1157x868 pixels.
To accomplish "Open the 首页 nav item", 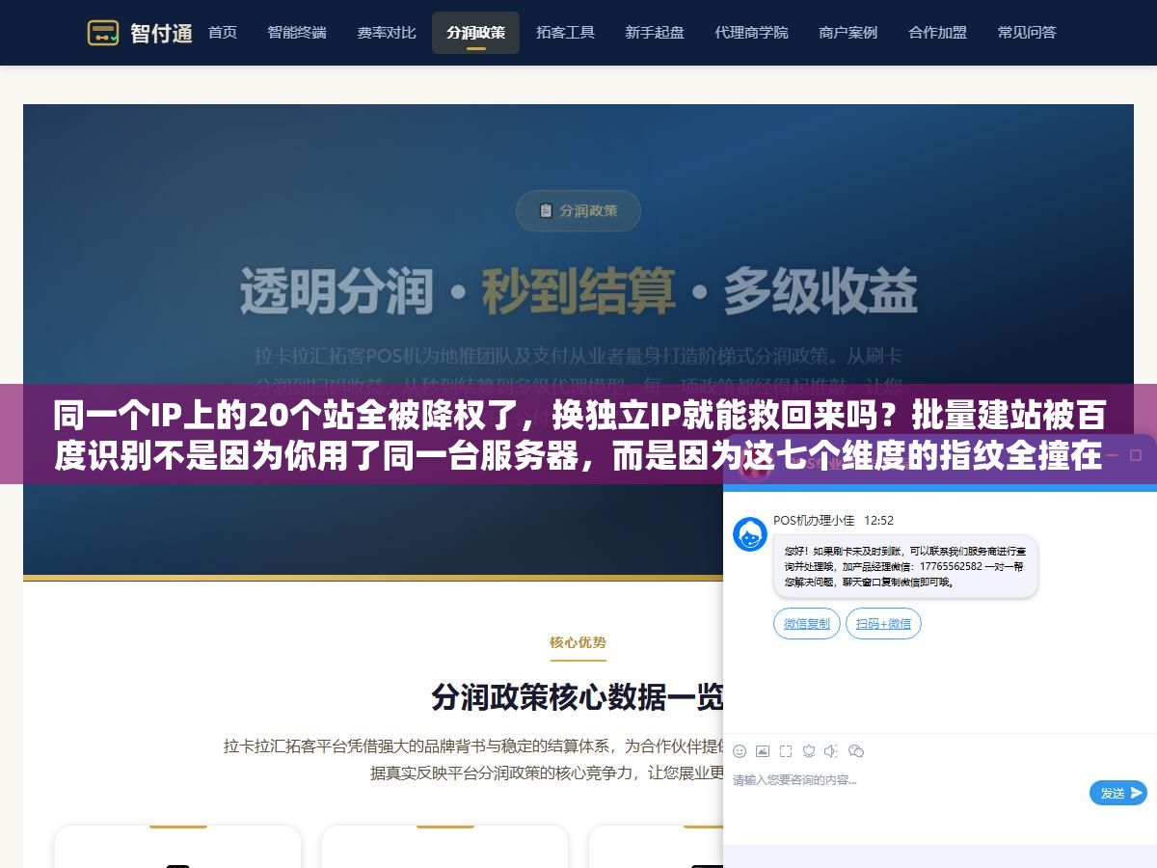I will click(x=223, y=33).
